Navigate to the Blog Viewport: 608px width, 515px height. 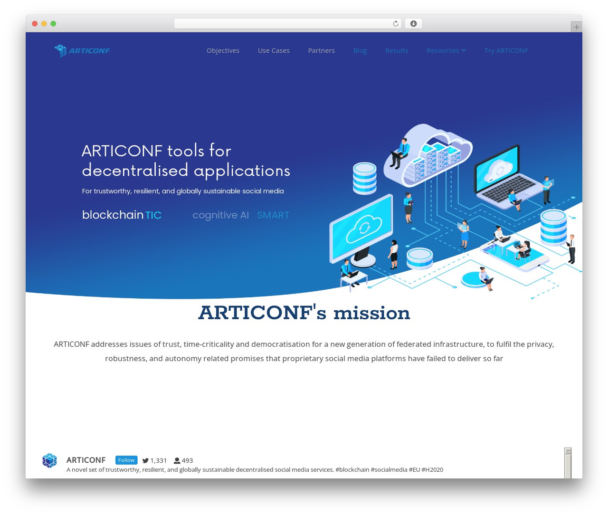tap(360, 50)
